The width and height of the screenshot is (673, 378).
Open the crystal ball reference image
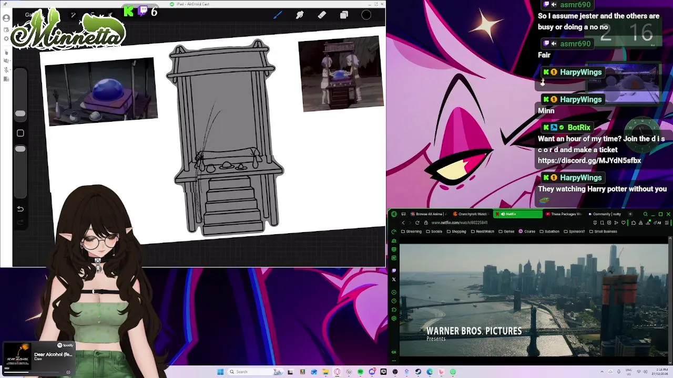point(100,91)
